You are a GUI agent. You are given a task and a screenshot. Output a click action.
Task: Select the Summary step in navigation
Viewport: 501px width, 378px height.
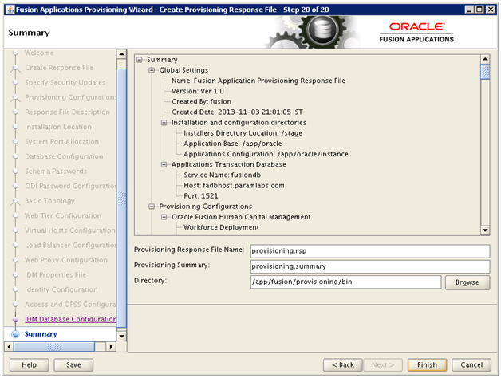(41, 334)
